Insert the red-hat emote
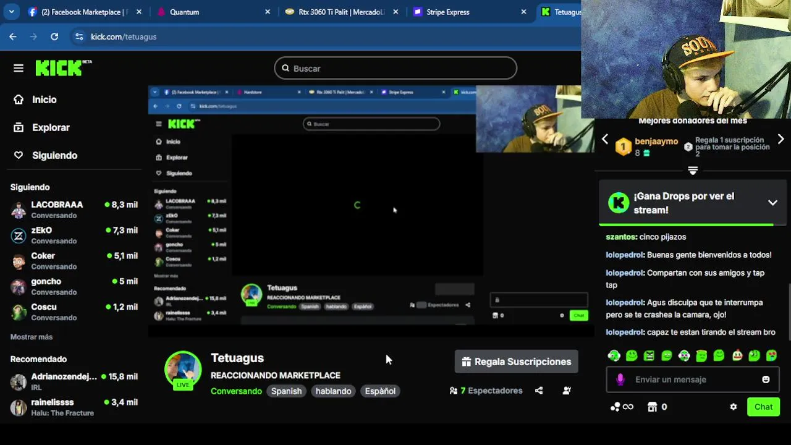 (737, 355)
